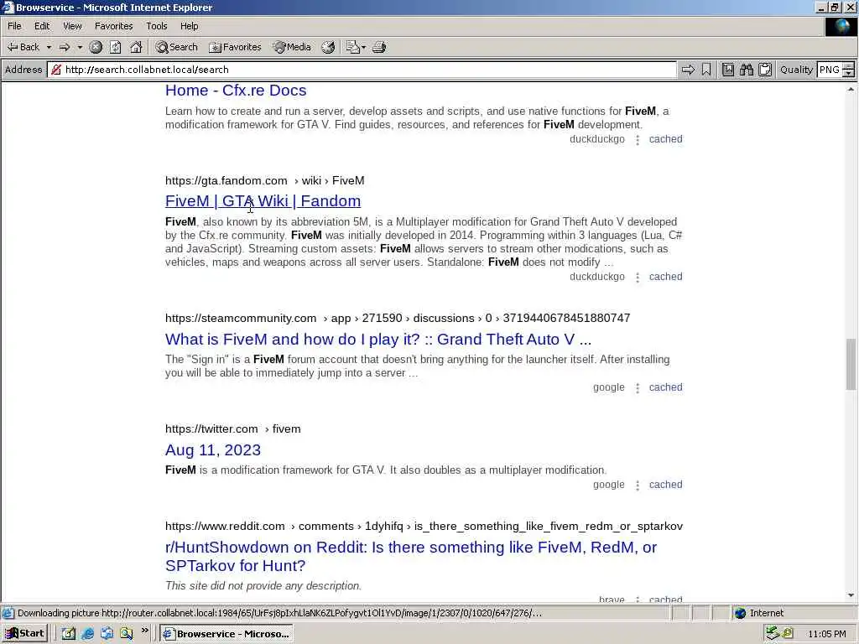Click the https://twitter.com URL text

(x=211, y=428)
